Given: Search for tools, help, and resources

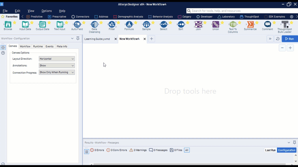Looking at the screenshot, I should coord(242,11).
